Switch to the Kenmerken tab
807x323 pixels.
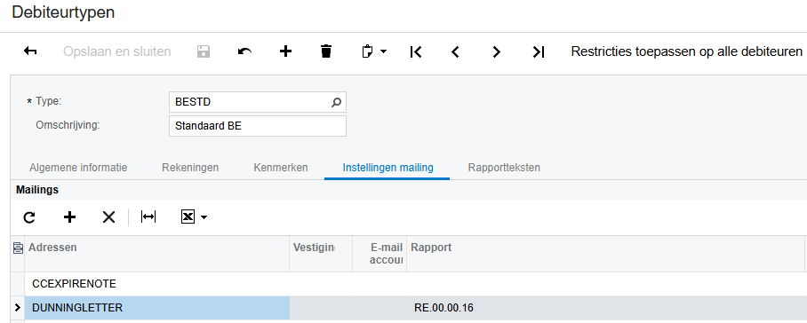point(281,168)
